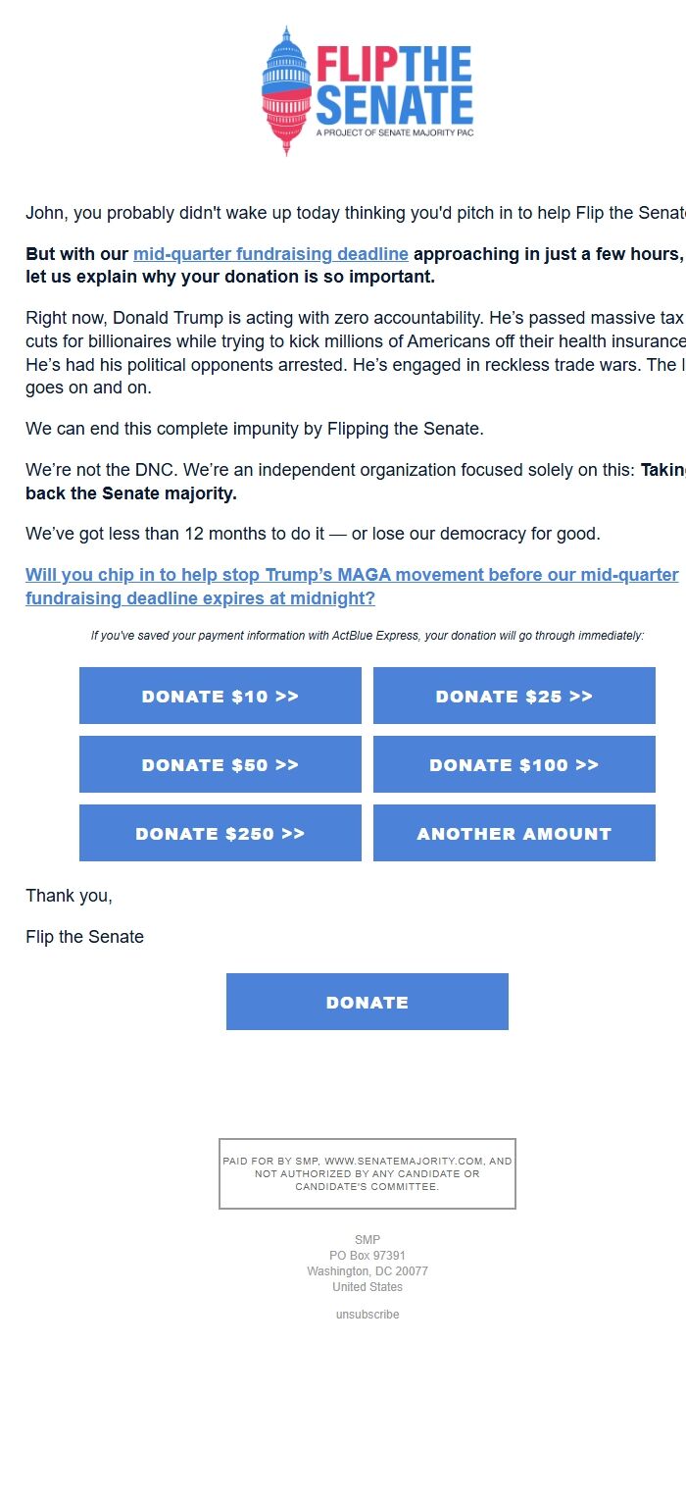Click the PAID FOR BY SMP disclaimer box
The width and height of the screenshot is (686, 1501).
(367, 1173)
